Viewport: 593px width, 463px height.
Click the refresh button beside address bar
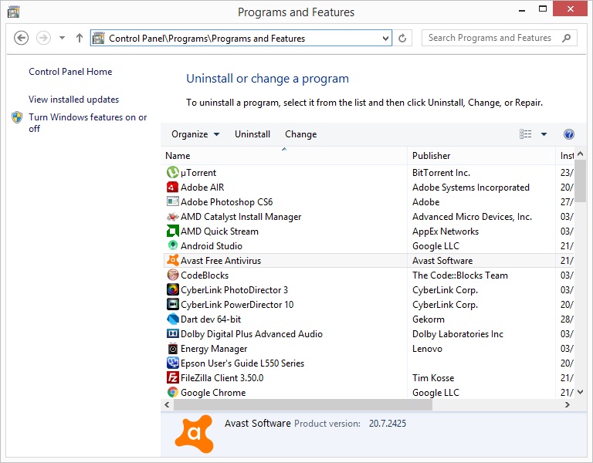tap(402, 38)
